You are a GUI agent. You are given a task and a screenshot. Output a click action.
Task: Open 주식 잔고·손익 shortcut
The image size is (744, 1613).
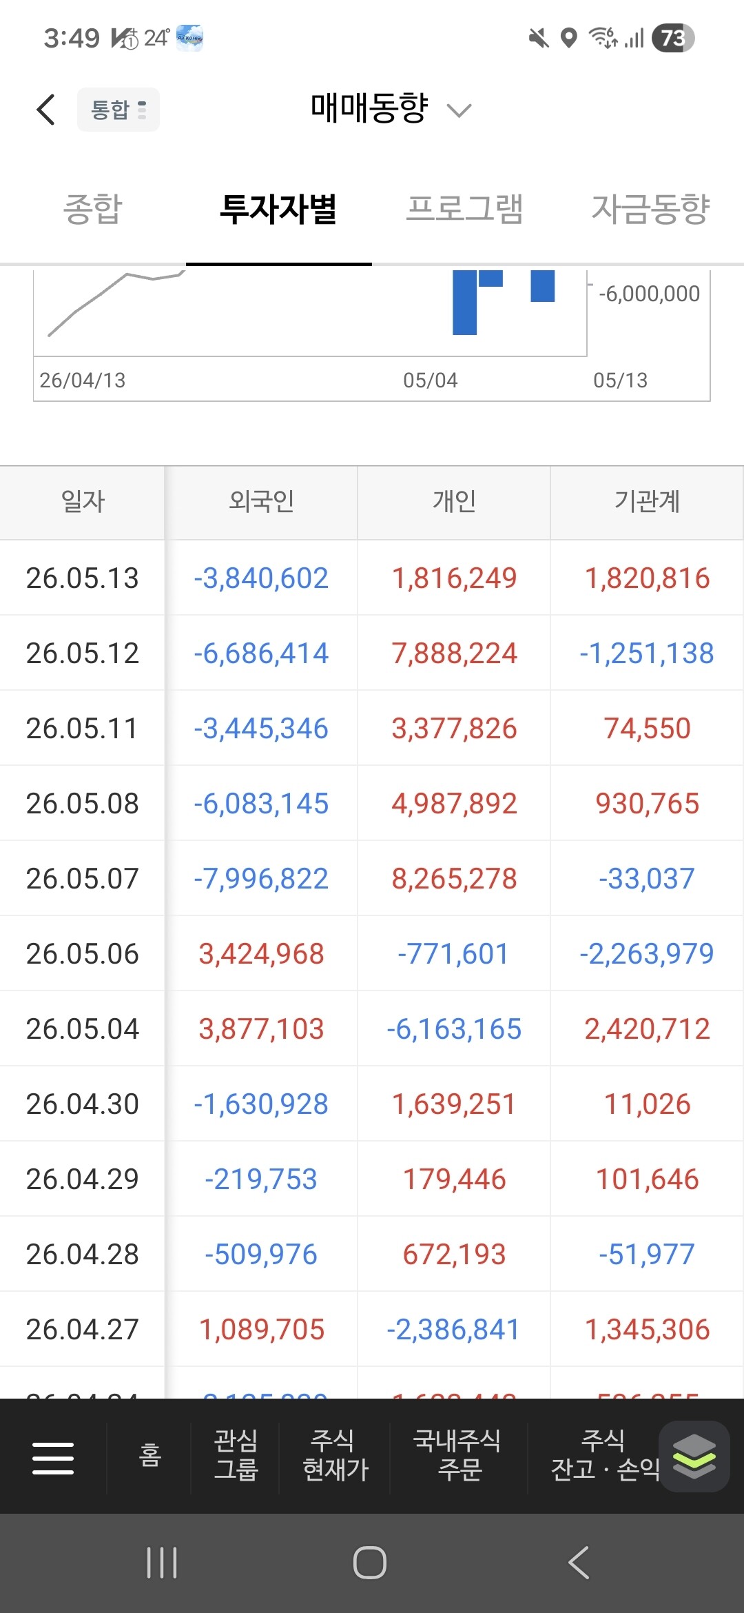(x=605, y=1455)
